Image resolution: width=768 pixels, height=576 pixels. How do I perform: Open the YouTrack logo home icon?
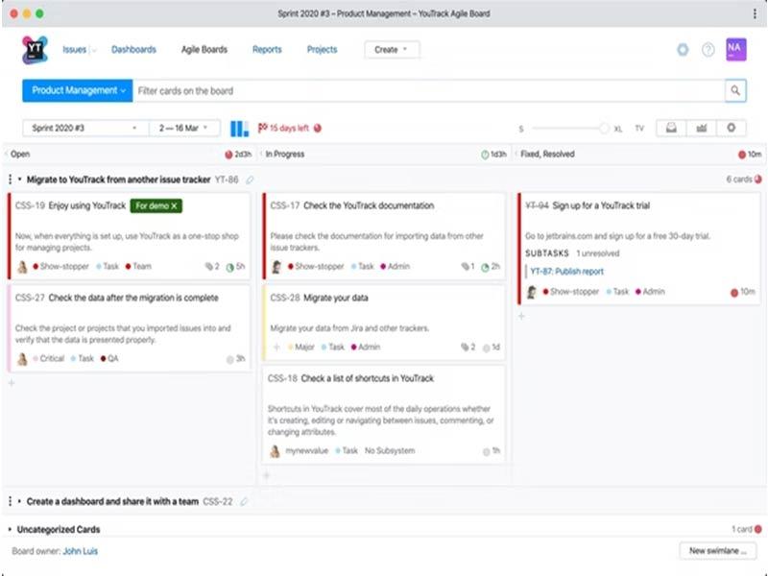coord(35,50)
